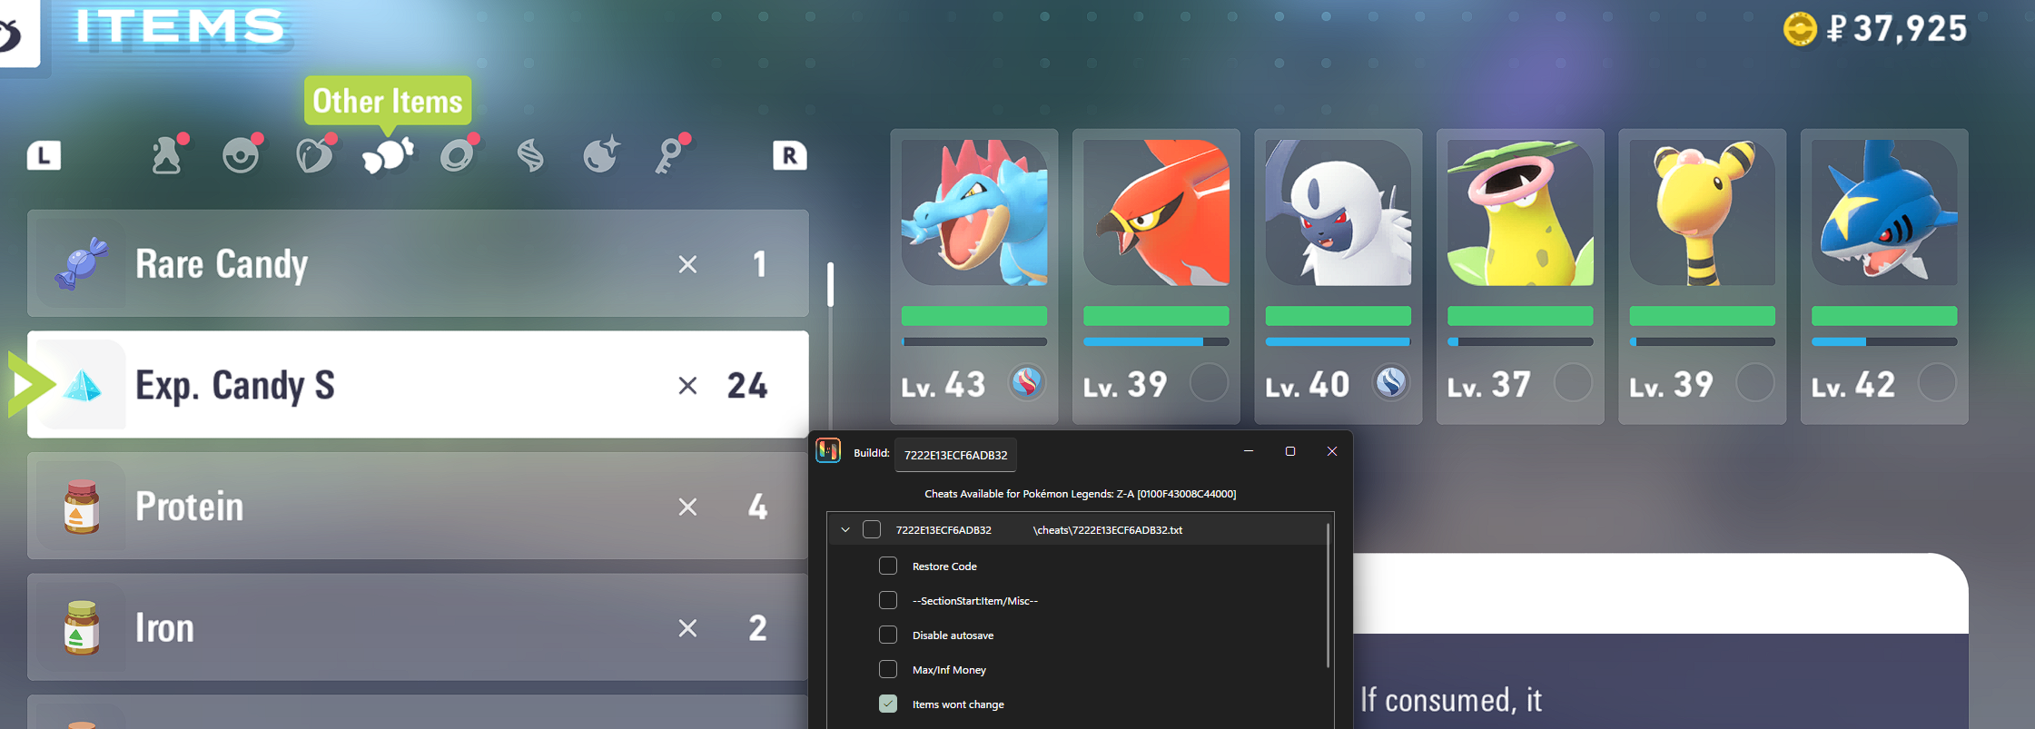This screenshot has width=2035, height=729.
Task: Select the candy-shaped Other Items category icon
Action: pyautogui.click(x=388, y=155)
